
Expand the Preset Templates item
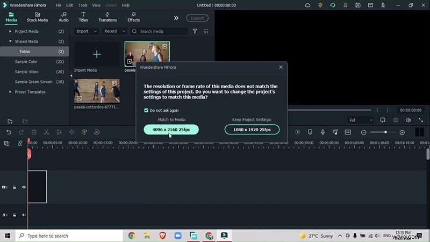tap(10, 92)
